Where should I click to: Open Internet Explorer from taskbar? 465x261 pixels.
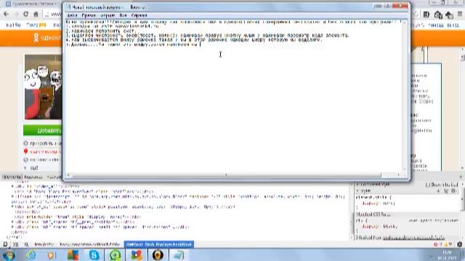(31, 254)
